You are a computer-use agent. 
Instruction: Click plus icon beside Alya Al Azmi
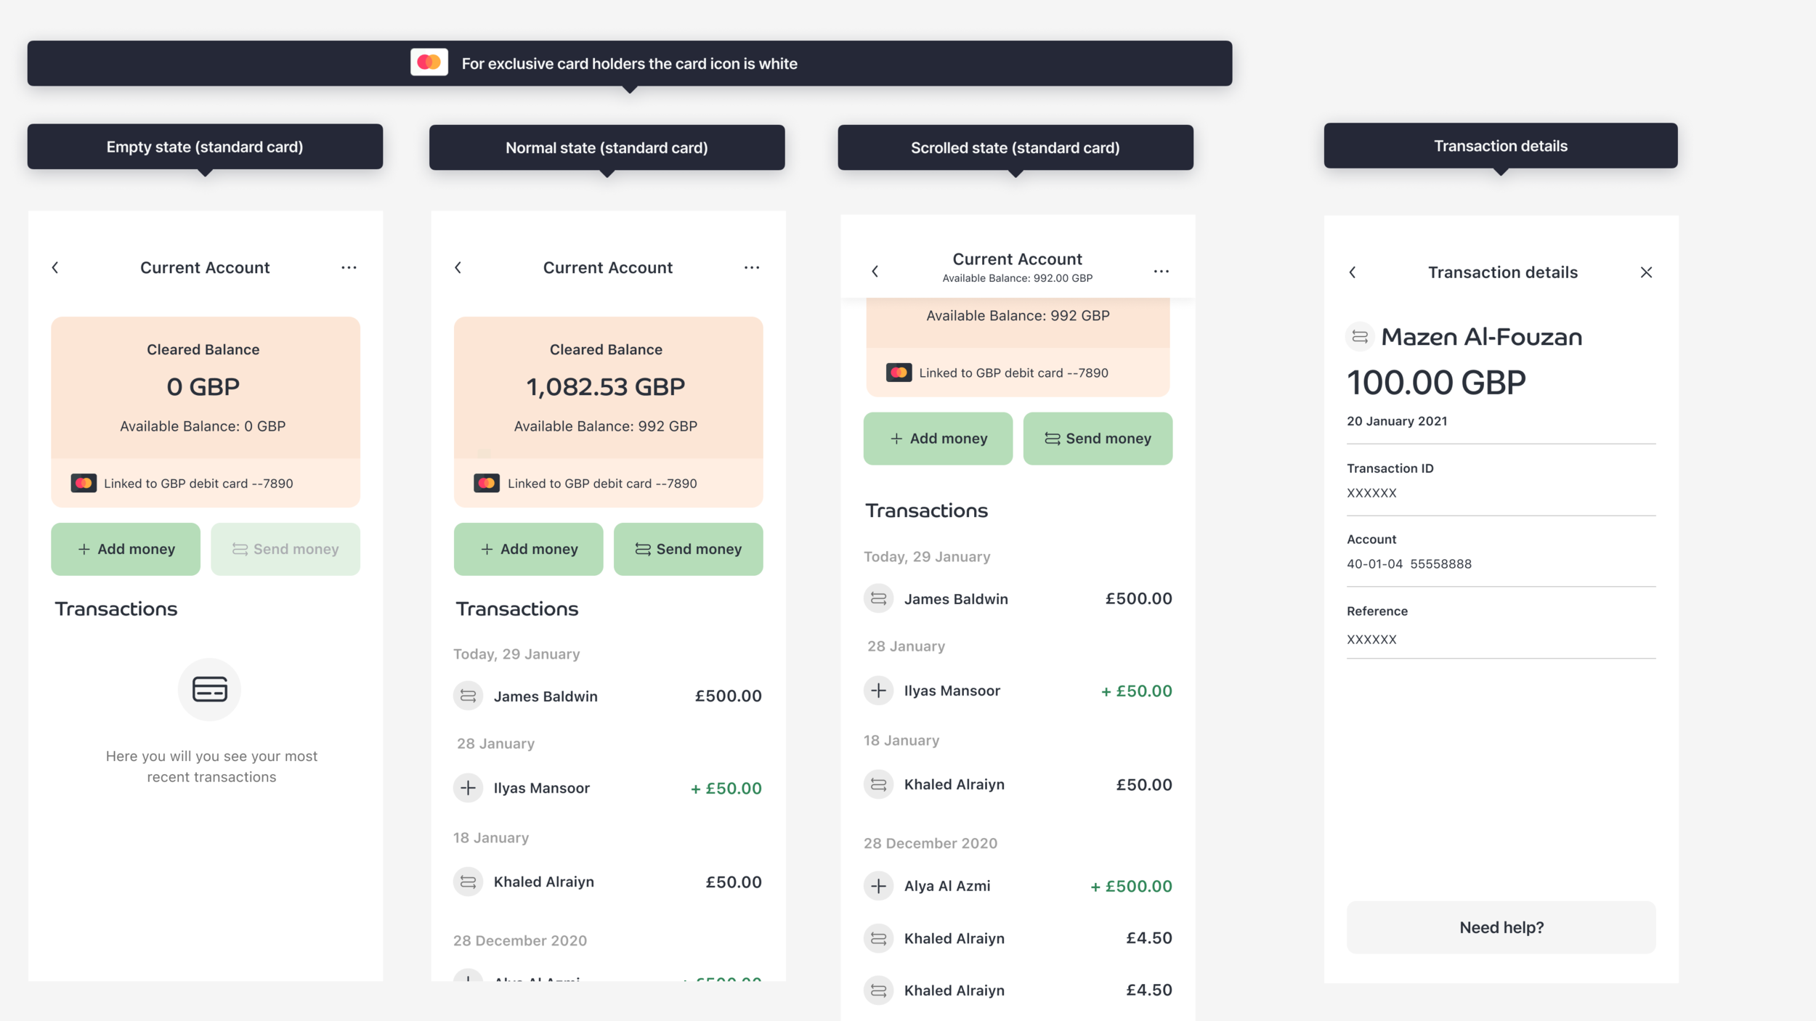tap(878, 886)
